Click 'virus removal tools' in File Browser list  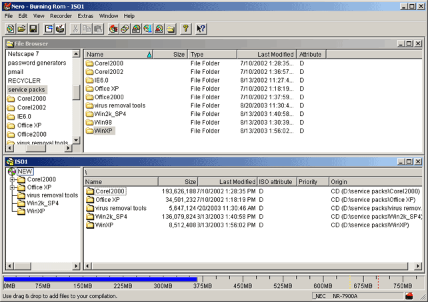click(119, 105)
